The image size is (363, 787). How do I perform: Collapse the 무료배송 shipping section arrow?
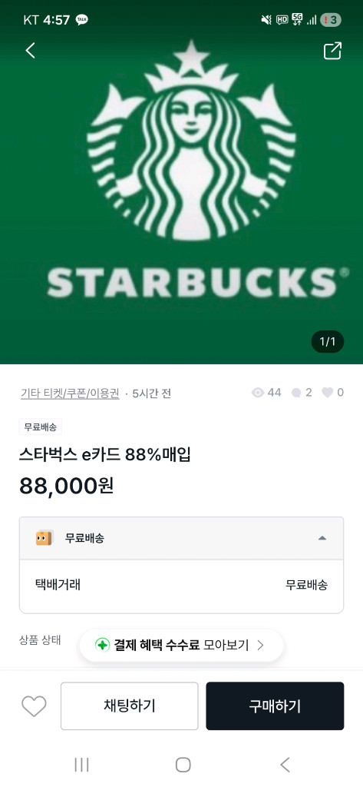[x=322, y=538]
